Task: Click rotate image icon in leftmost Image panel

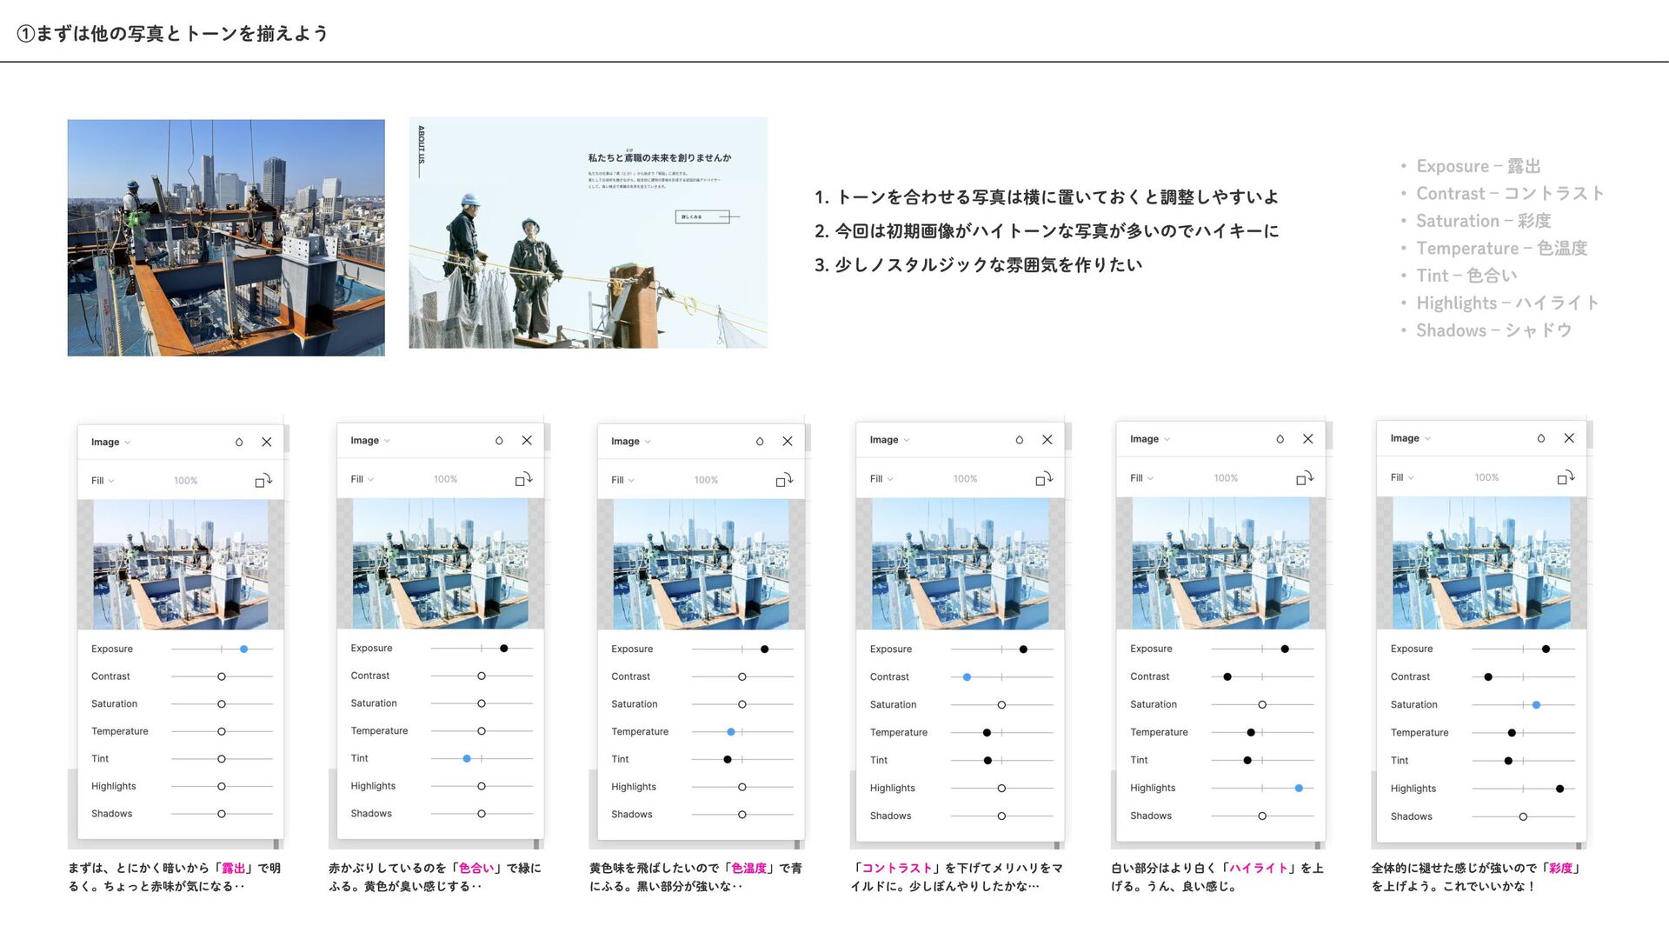Action: pos(263,481)
